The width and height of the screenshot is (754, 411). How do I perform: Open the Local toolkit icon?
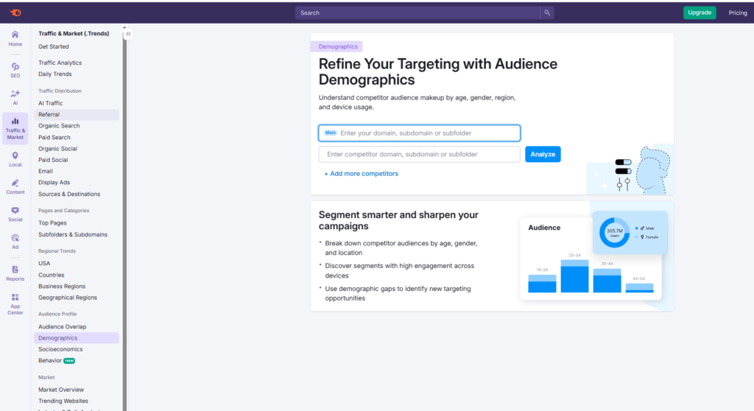pos(15,159)
